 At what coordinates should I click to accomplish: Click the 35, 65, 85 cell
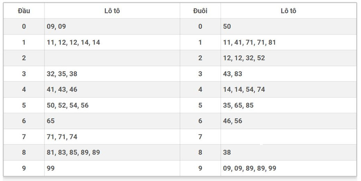click(x=238, y=105)
